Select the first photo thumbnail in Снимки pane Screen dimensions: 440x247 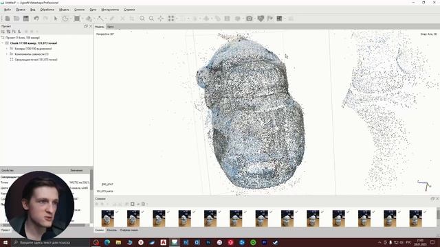tap(108, 218)
